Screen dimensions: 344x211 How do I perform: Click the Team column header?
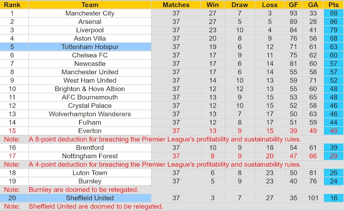coord(90,4)
